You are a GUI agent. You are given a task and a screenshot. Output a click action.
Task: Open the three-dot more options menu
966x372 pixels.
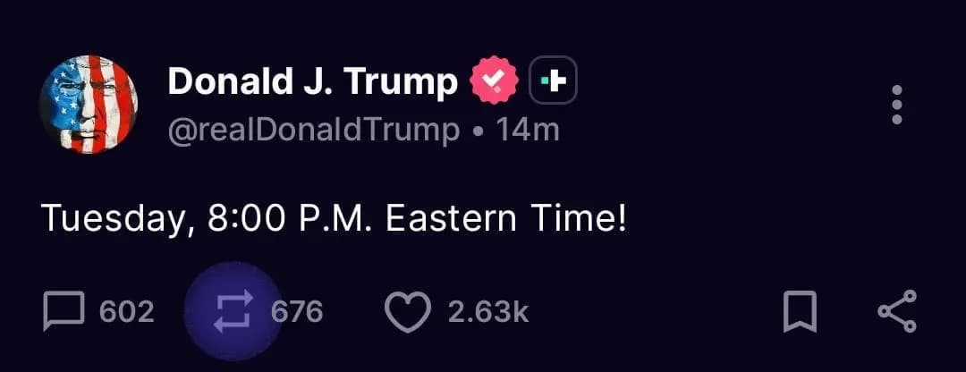(897, 106)
